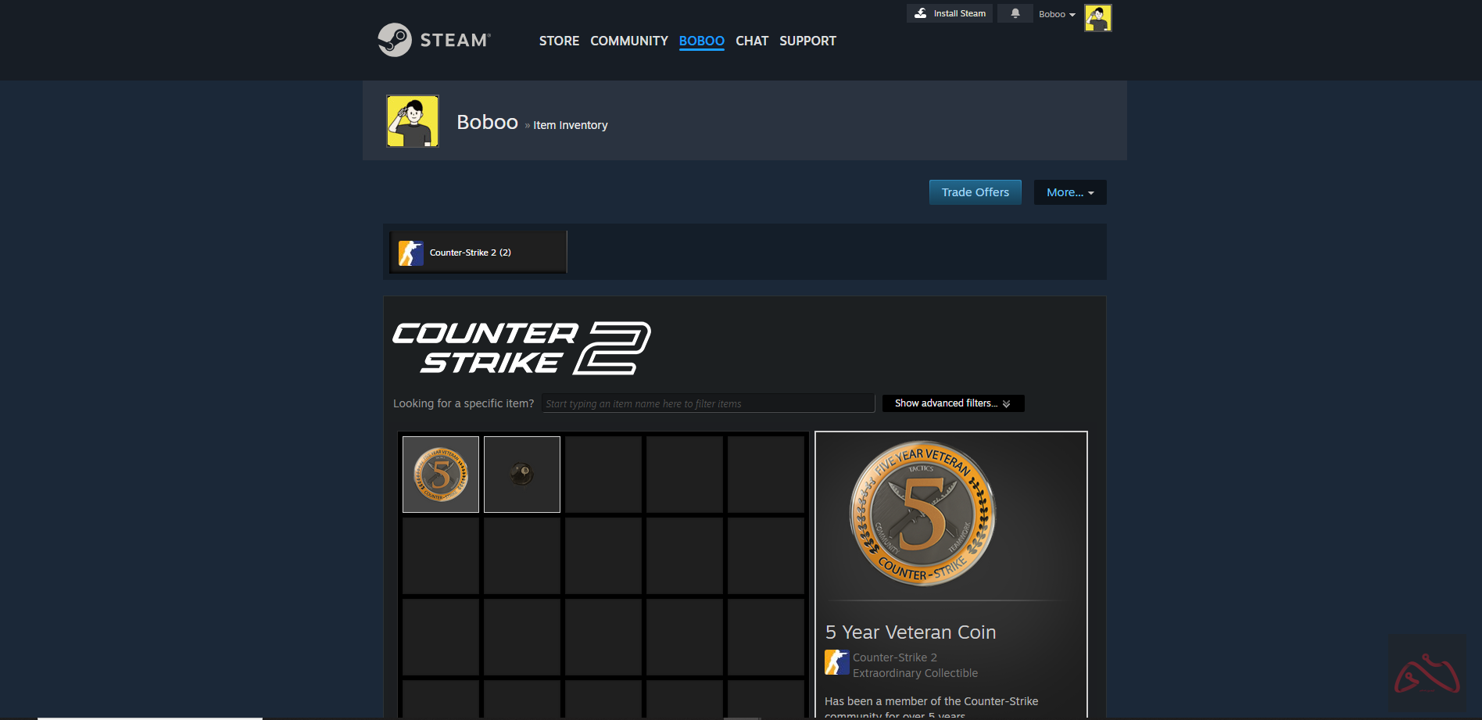Select the Counter-Strike 2 (2) inventory tab

point(478,253)
